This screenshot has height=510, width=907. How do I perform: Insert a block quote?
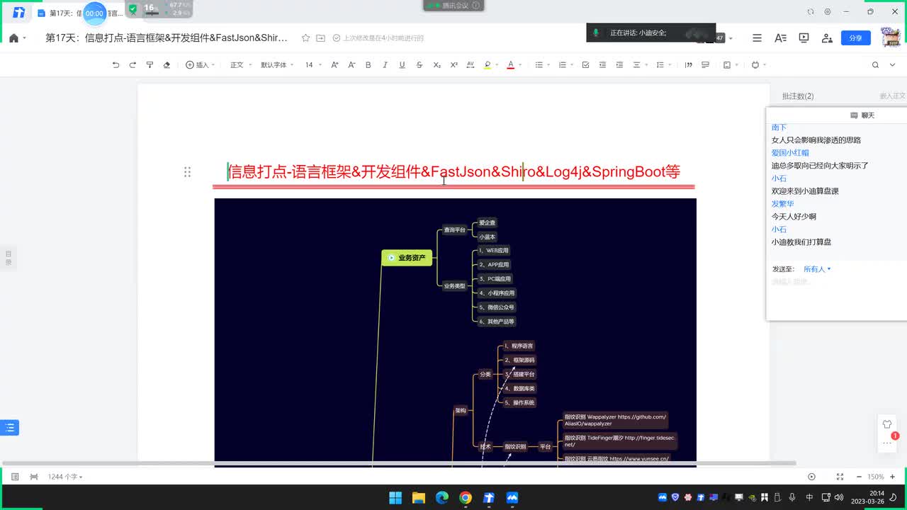click(688, 64)
